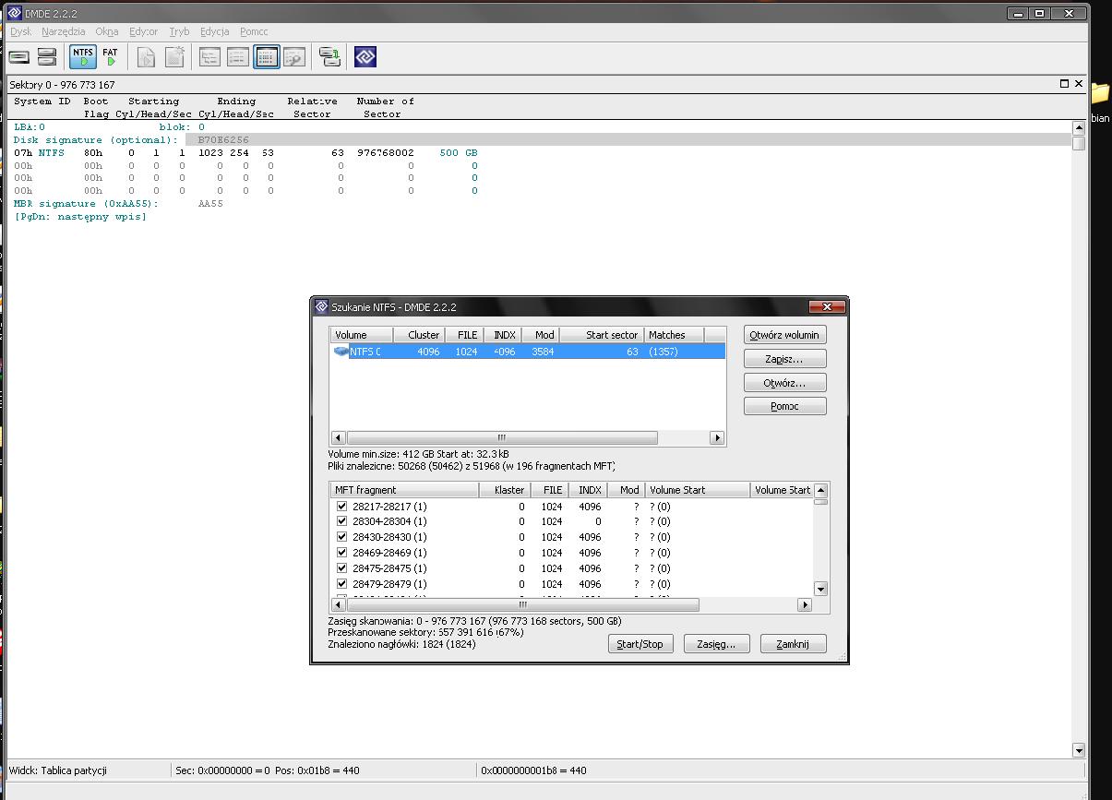Click the volume list horizontal scrollbar thumb
The image size is (1112, 800).
[502, 437]
